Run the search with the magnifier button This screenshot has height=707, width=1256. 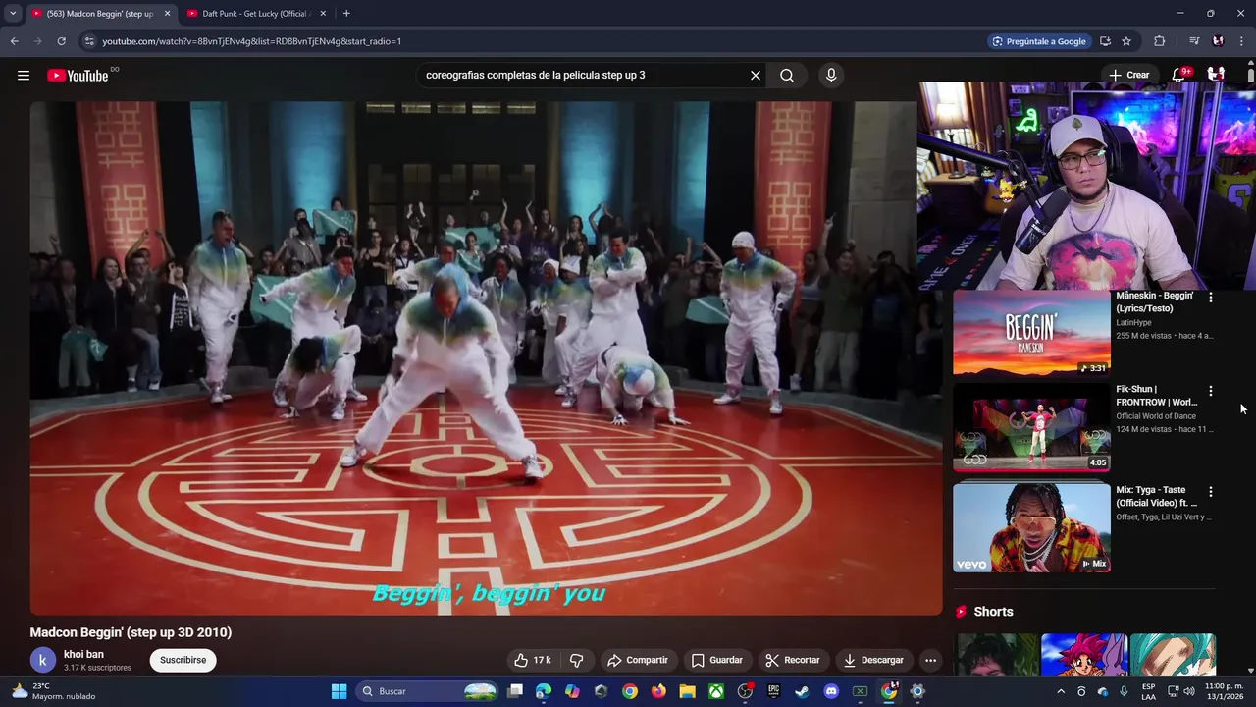pyautogui.click(x=787, y=75)
